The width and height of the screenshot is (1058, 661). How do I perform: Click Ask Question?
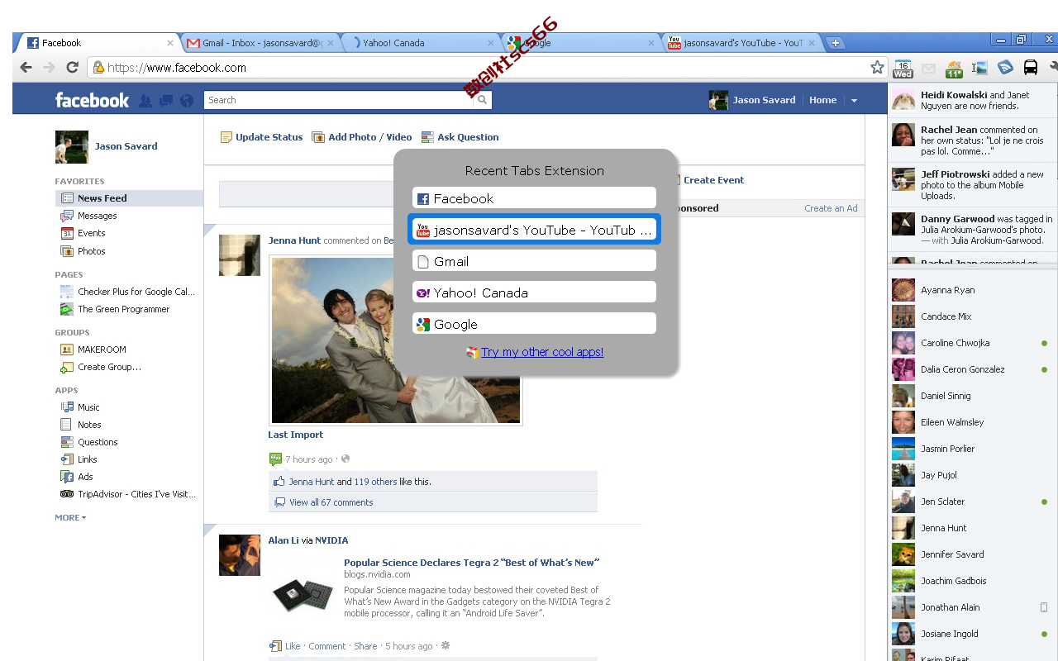pyautogui.click(x=460, y=137)
